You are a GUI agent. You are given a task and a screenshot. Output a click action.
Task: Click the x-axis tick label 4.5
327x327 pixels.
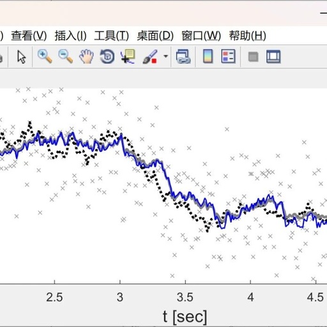point(316,298)
